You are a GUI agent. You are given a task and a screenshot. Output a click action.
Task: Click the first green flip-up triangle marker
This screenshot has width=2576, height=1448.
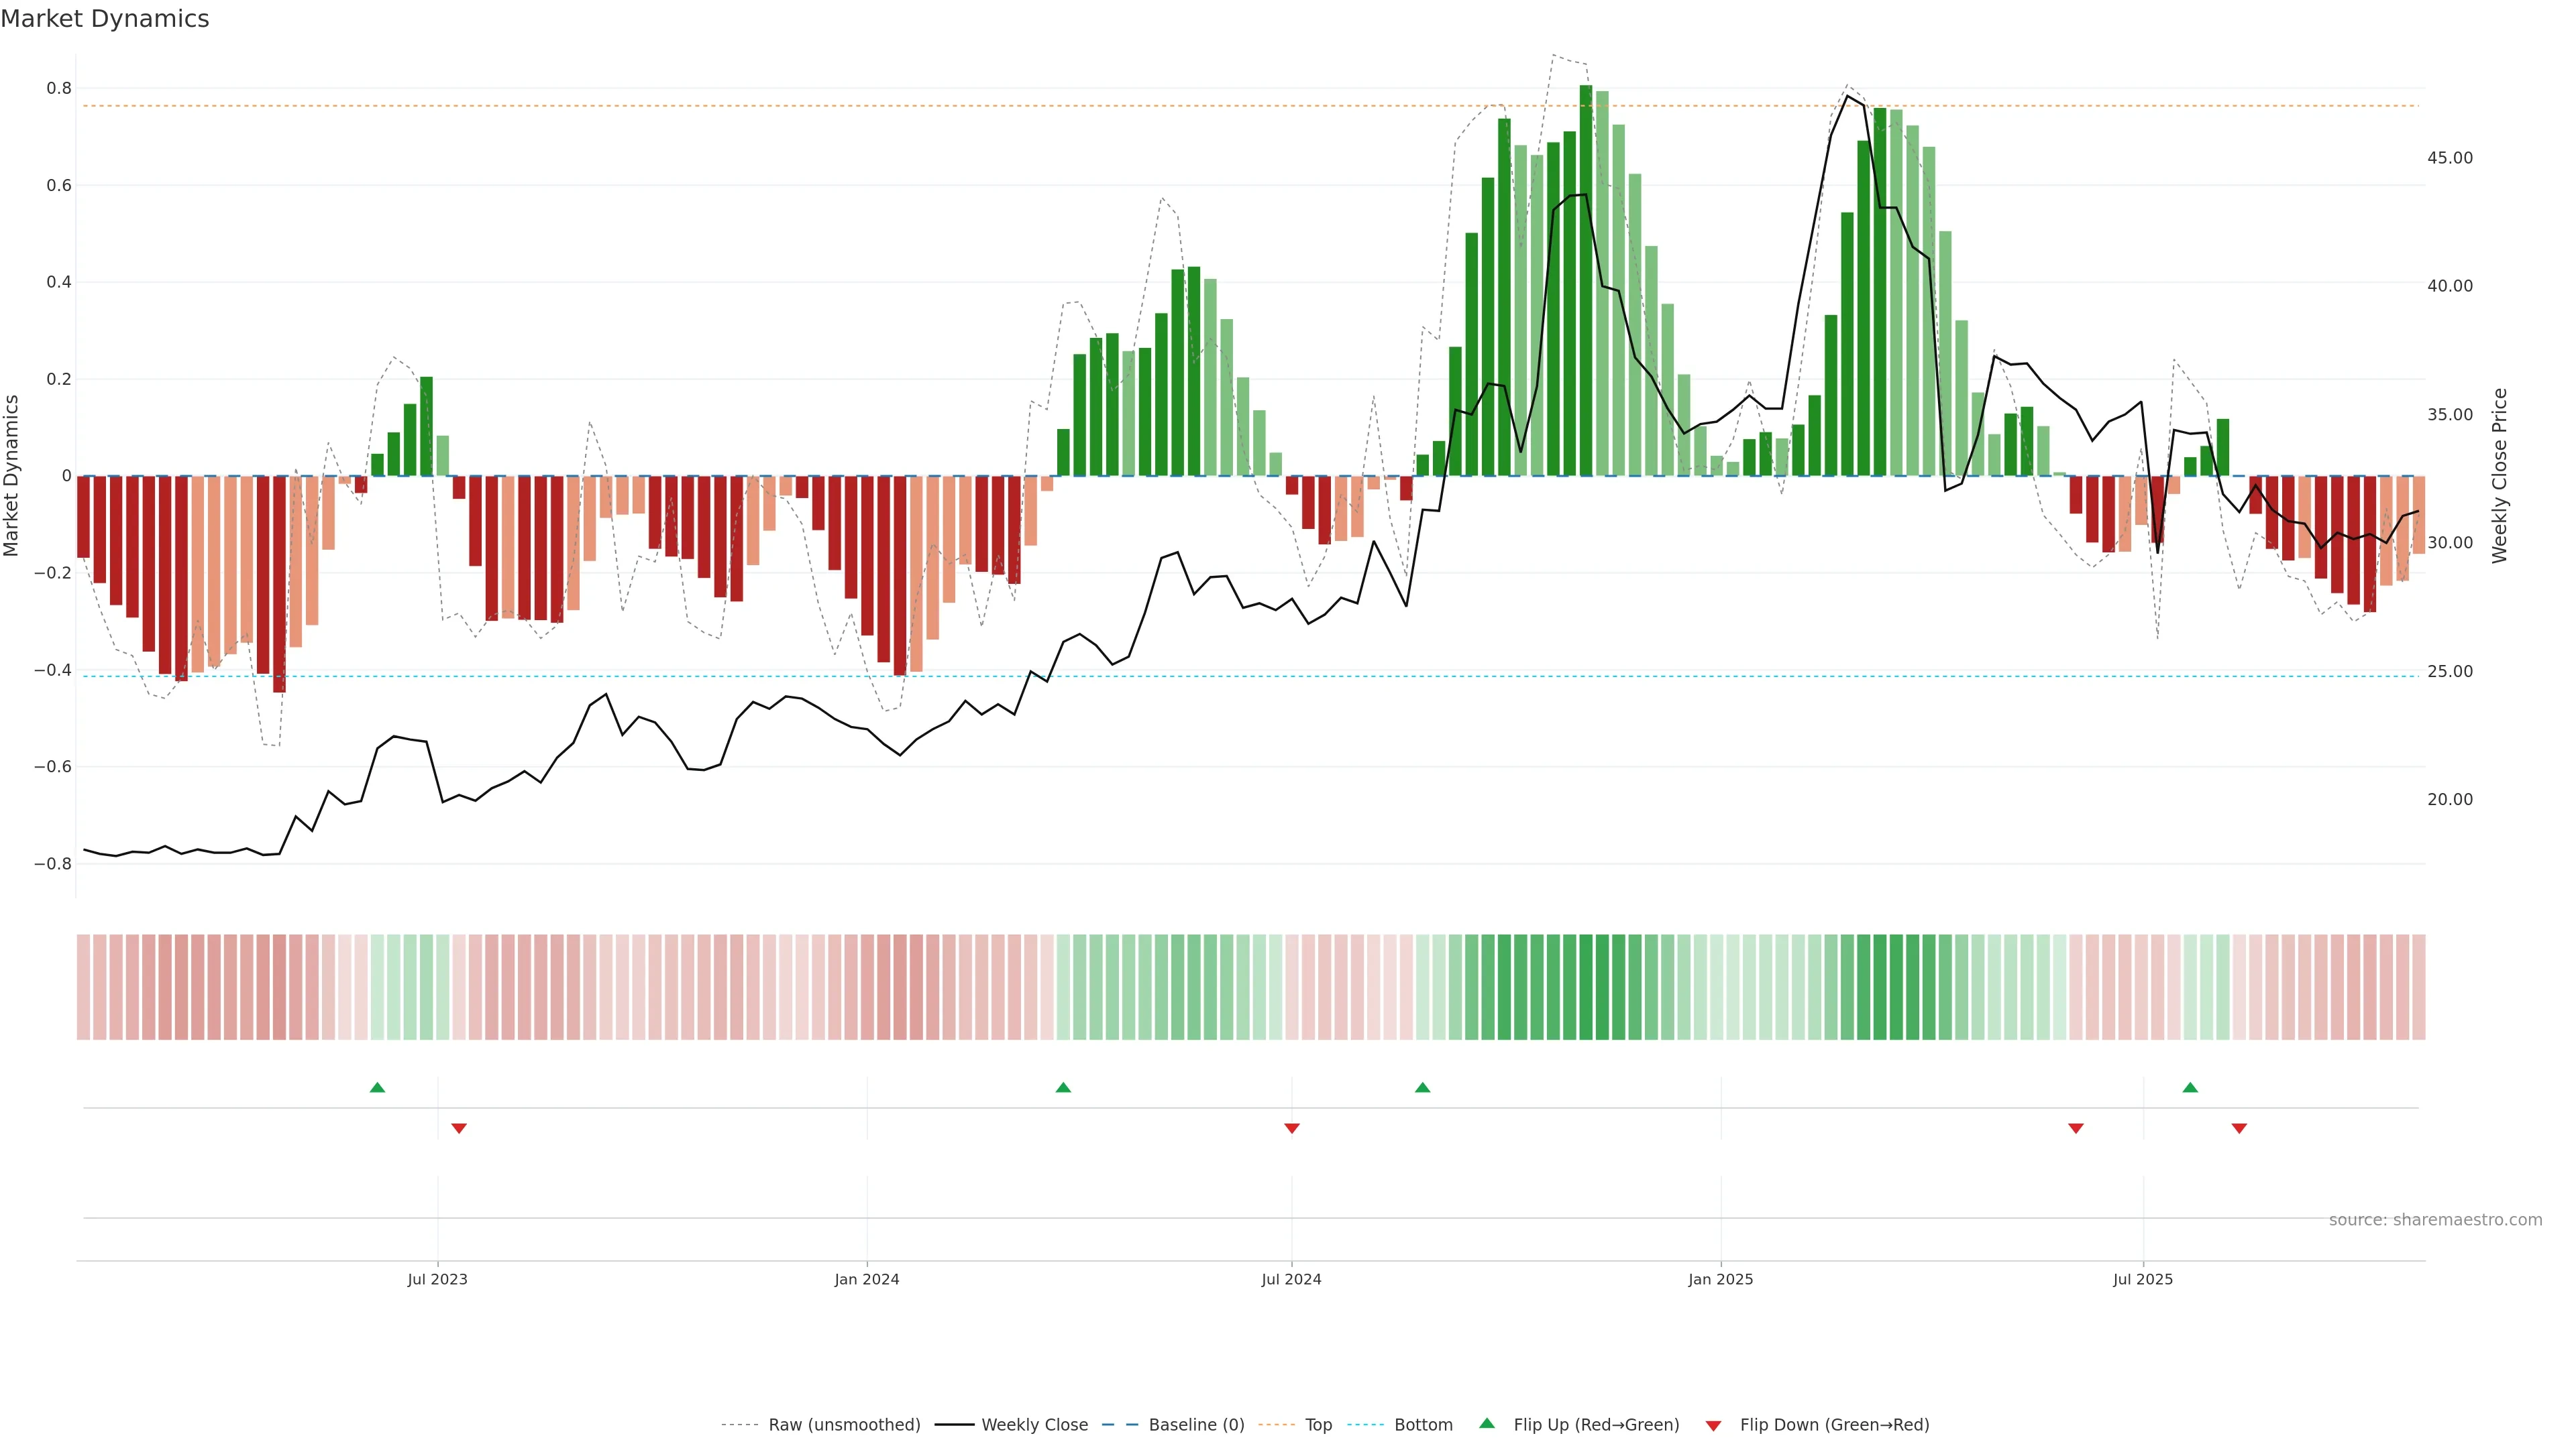point(377,1087)
